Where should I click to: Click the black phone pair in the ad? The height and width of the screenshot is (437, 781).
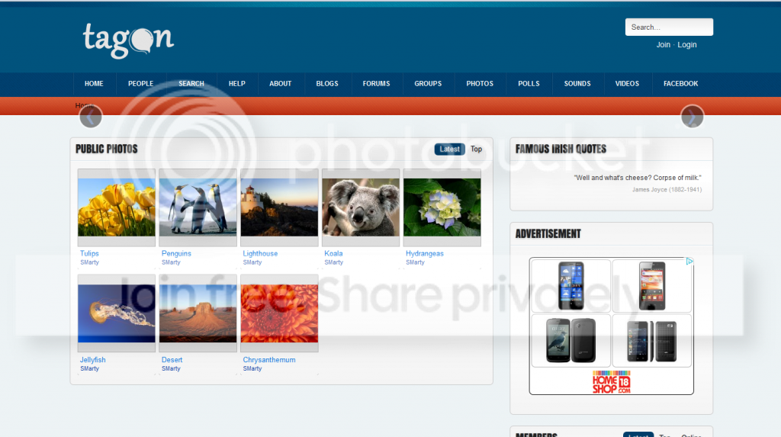(x=652, y=340)
